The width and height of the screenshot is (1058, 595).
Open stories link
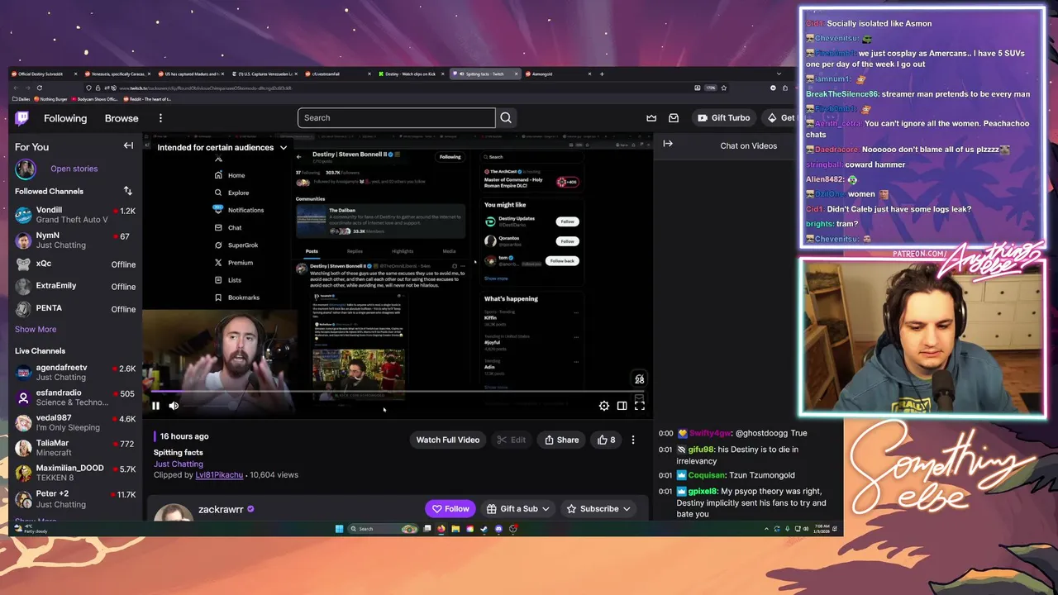pos(74,169)
